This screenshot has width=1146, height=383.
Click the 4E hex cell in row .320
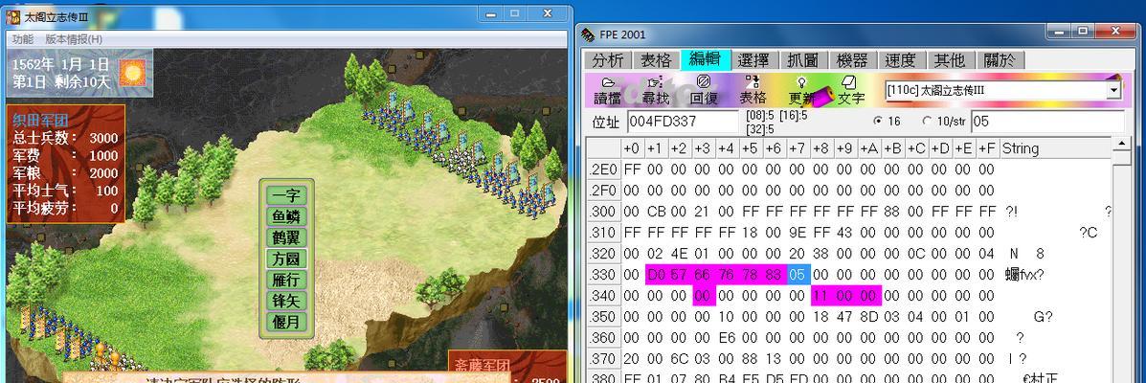point(679,254)
